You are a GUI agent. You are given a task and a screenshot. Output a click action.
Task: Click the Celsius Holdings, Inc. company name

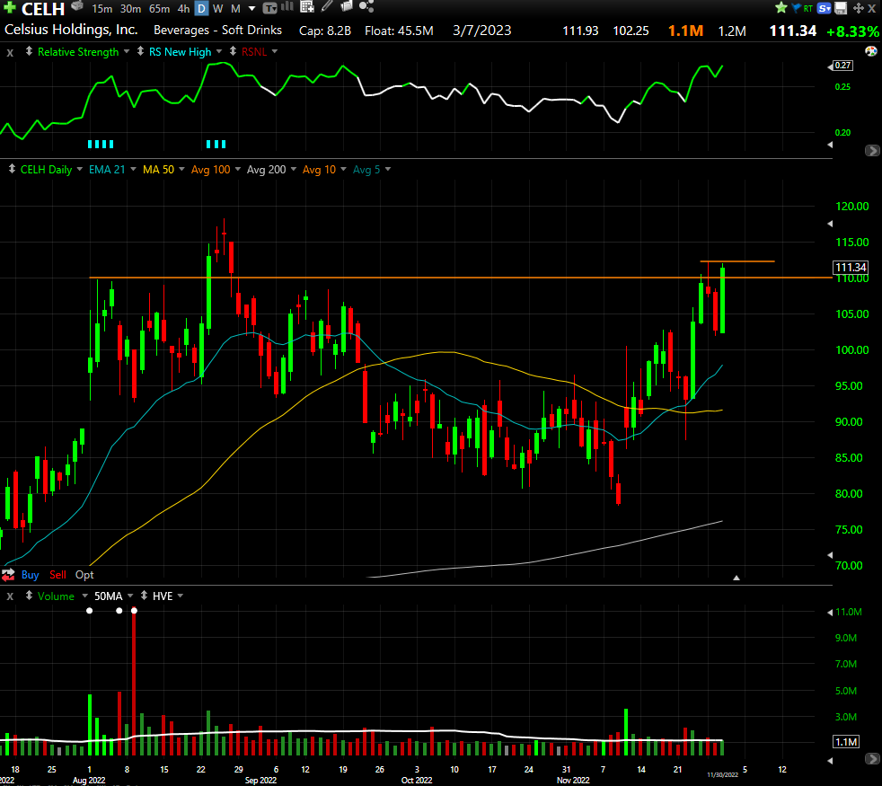coord(71,30)
